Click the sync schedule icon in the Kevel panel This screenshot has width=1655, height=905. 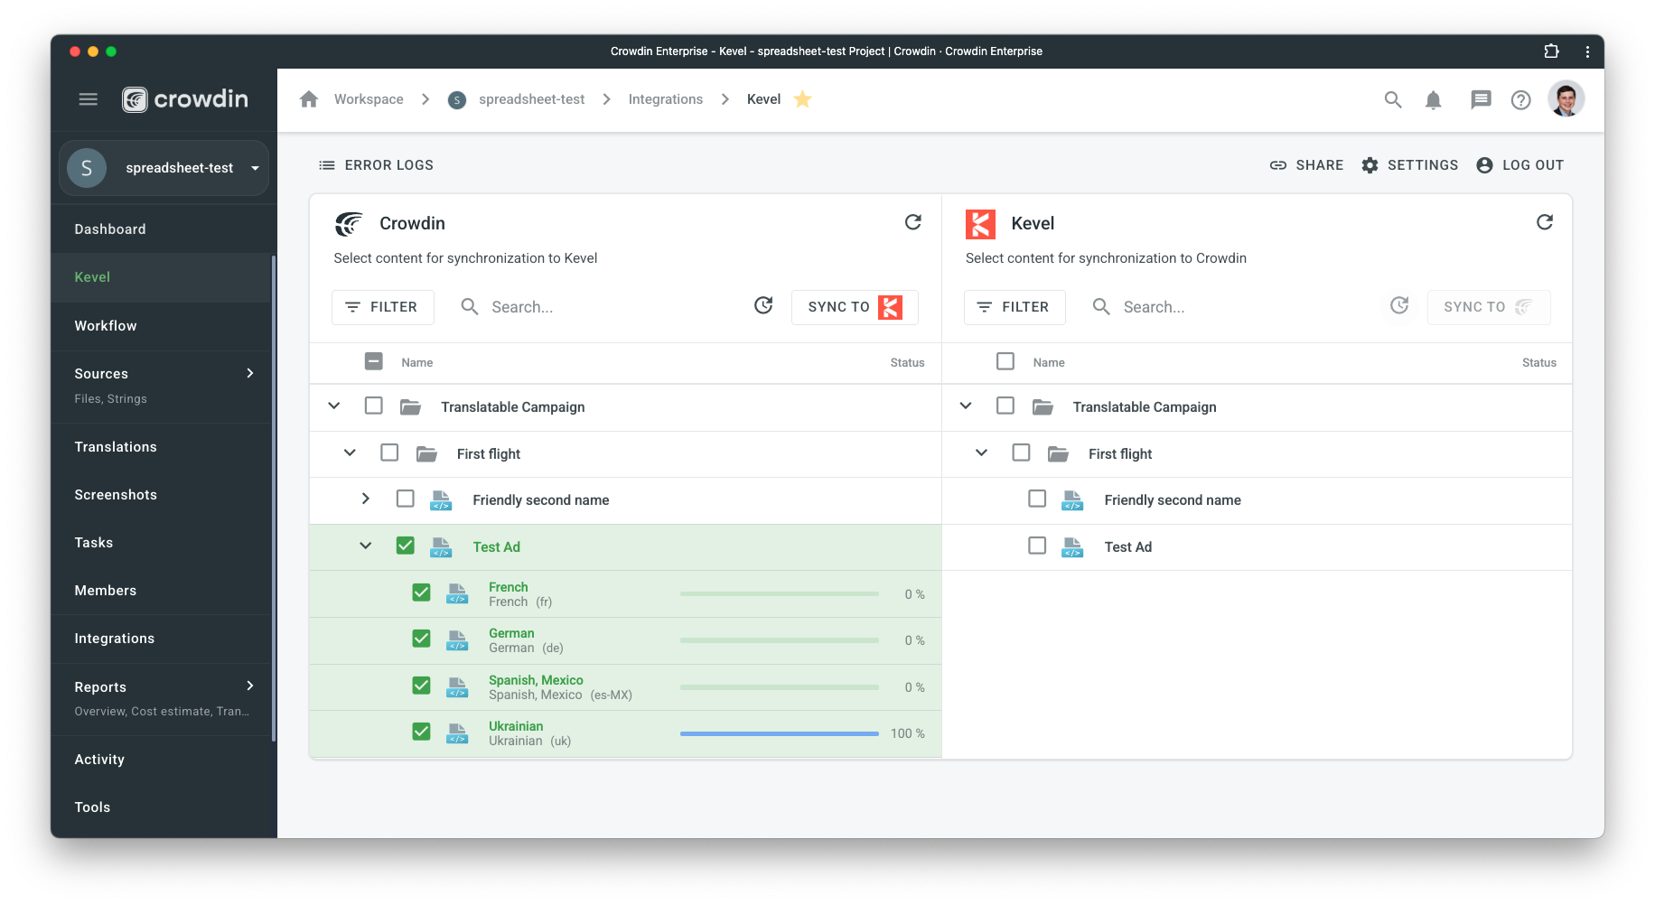click(x=1399, y=306)
